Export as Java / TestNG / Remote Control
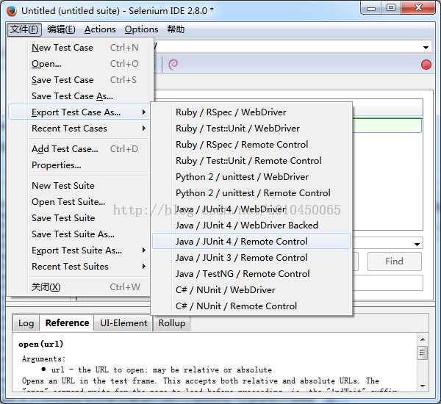The width and height of the screenshot is (441, 404). click(x=251, y=274)
